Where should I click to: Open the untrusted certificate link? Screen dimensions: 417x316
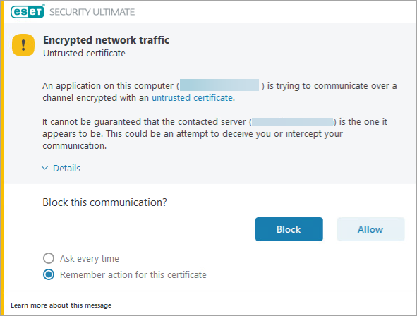point(193,98)
